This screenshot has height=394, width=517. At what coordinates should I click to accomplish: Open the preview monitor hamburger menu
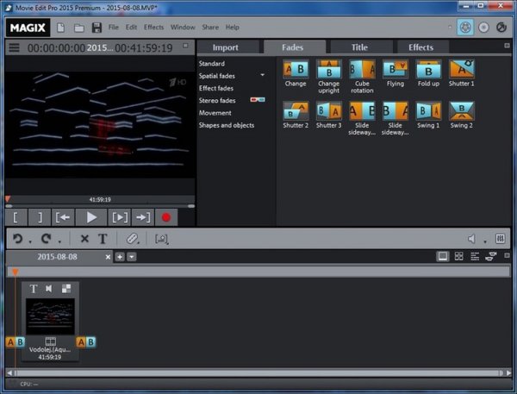(x=14, y=47)
